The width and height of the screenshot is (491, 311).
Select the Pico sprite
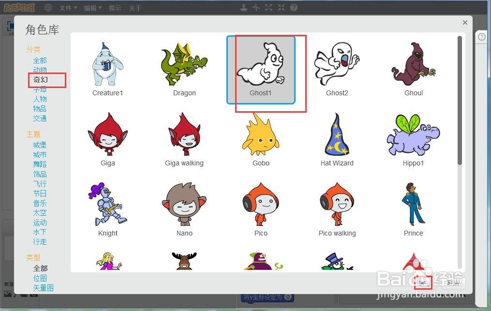click(x=261, y=209)
